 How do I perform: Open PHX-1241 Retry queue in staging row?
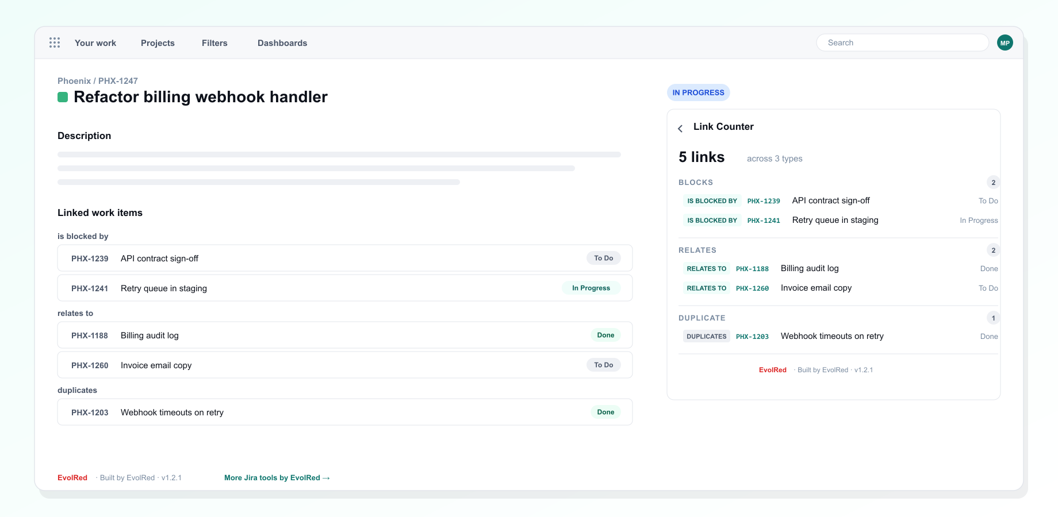click(345, 288)
